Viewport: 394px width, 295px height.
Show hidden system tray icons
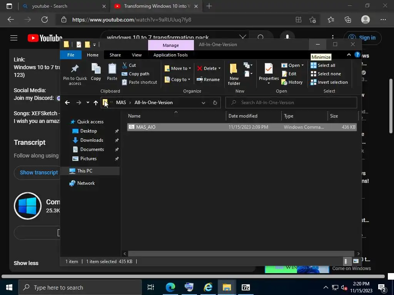point(326,287)
